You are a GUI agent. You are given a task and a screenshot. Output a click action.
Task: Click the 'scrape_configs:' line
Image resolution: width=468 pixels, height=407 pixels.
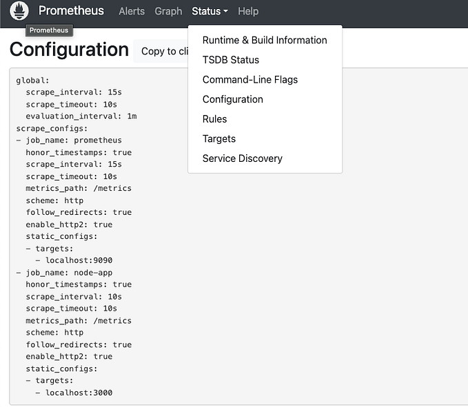(x=52, y=129)
